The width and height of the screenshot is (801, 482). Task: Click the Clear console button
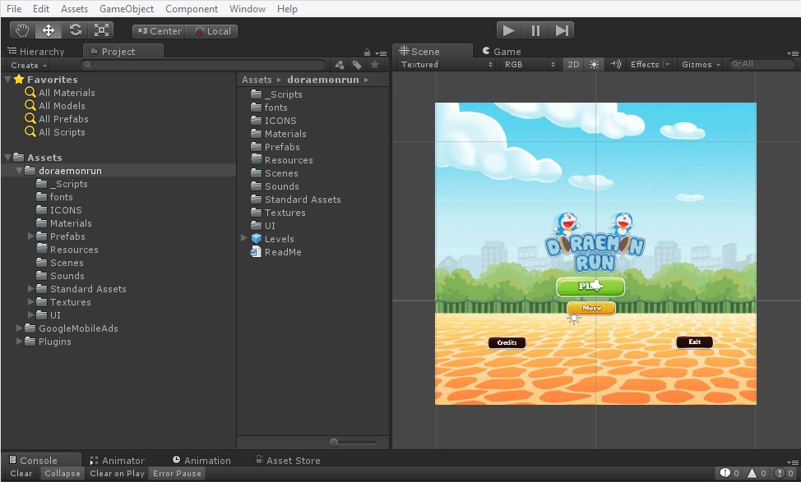tap(21, 474)
